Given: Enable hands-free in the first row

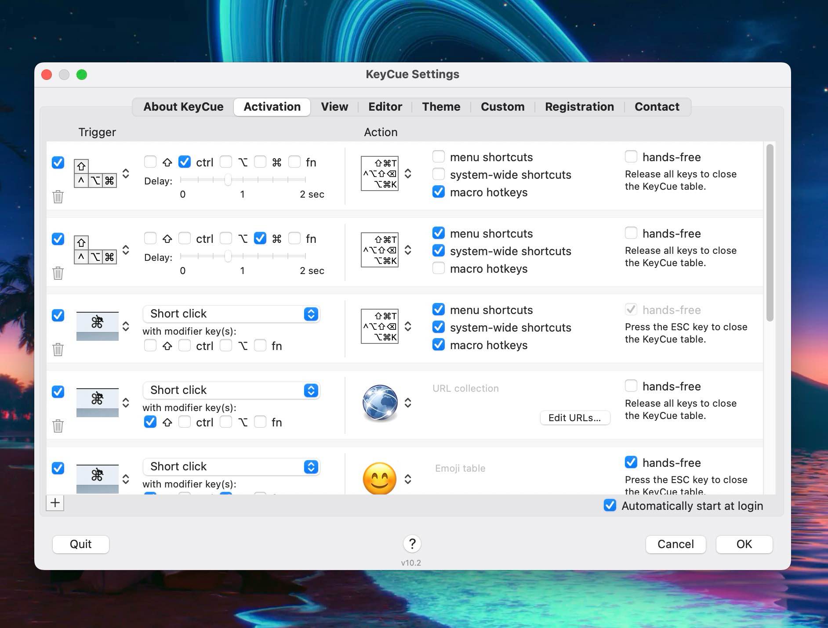Looking at the screenshot, I should 631,157.
